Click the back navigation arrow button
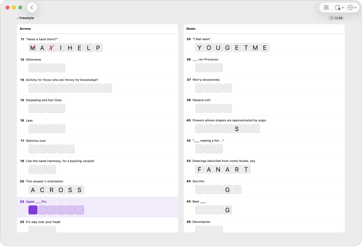362x247 pixels. 32,8
